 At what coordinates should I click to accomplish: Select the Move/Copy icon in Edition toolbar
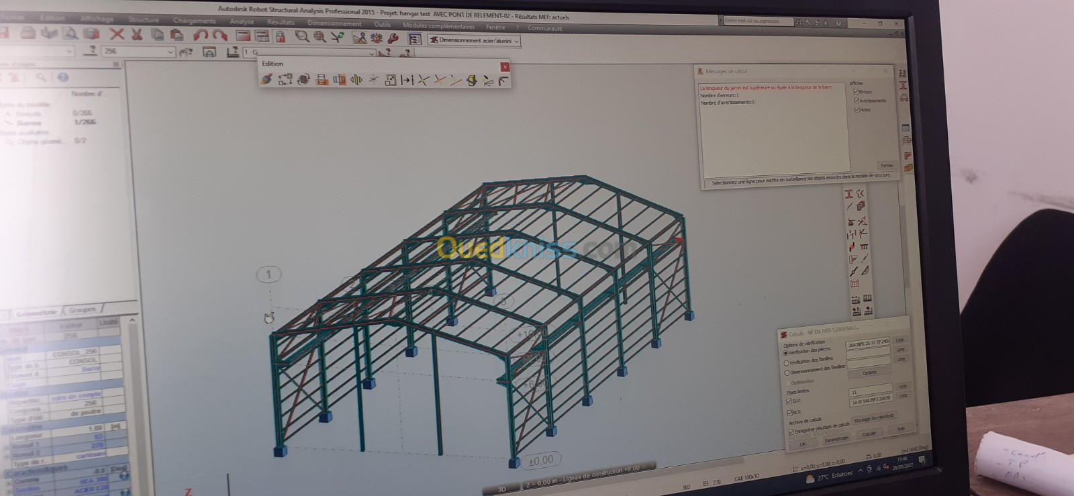point(285,80)
